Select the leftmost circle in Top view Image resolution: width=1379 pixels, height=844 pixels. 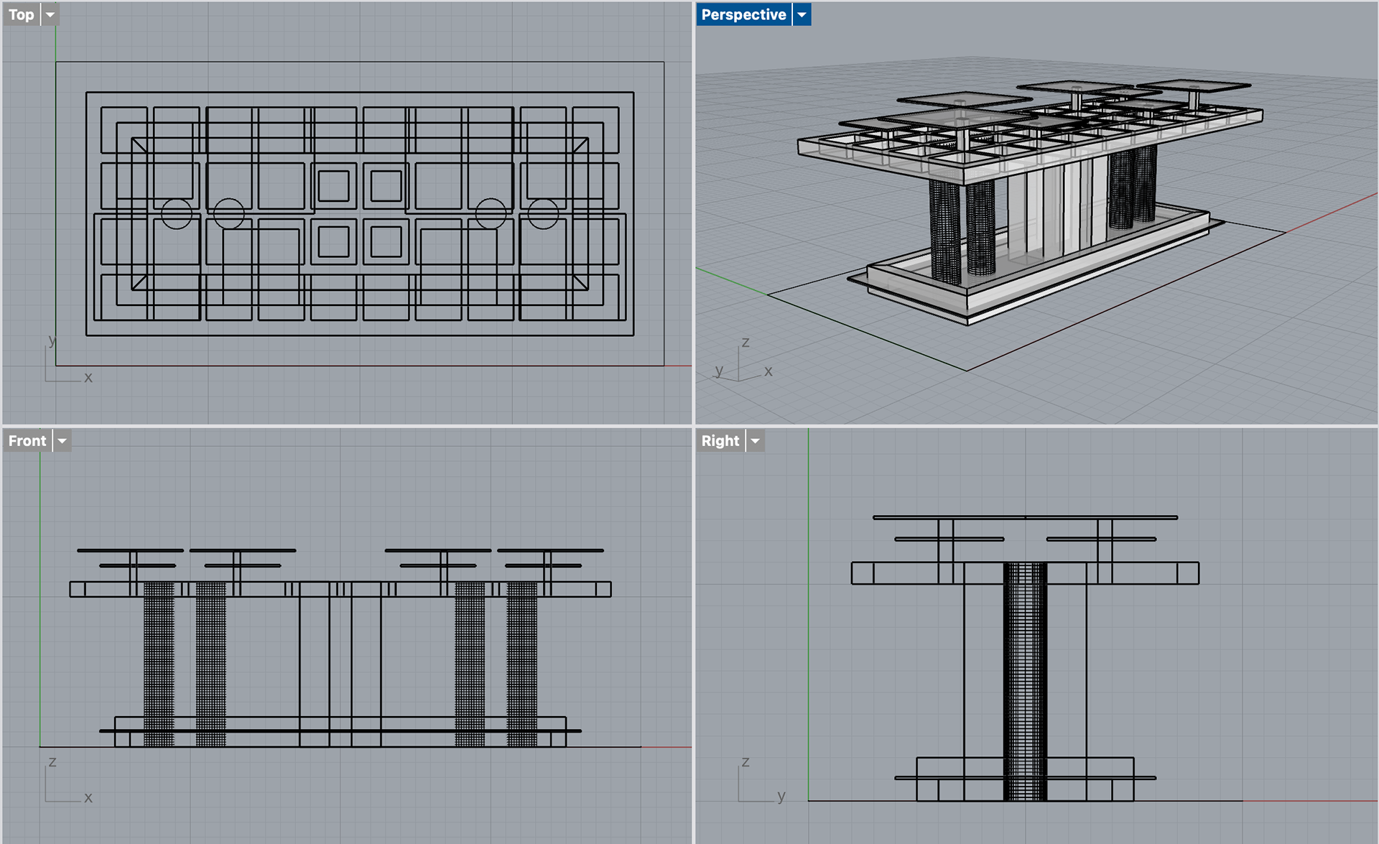(x=177, y=213)
